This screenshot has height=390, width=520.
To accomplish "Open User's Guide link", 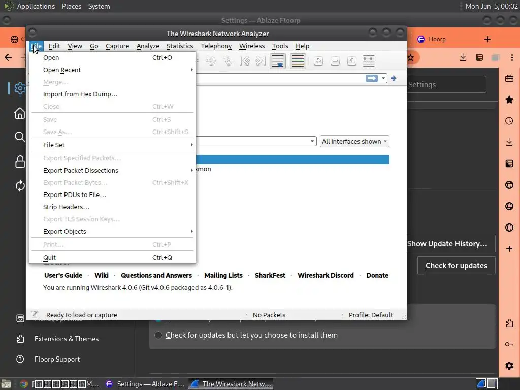I will 63,275.
